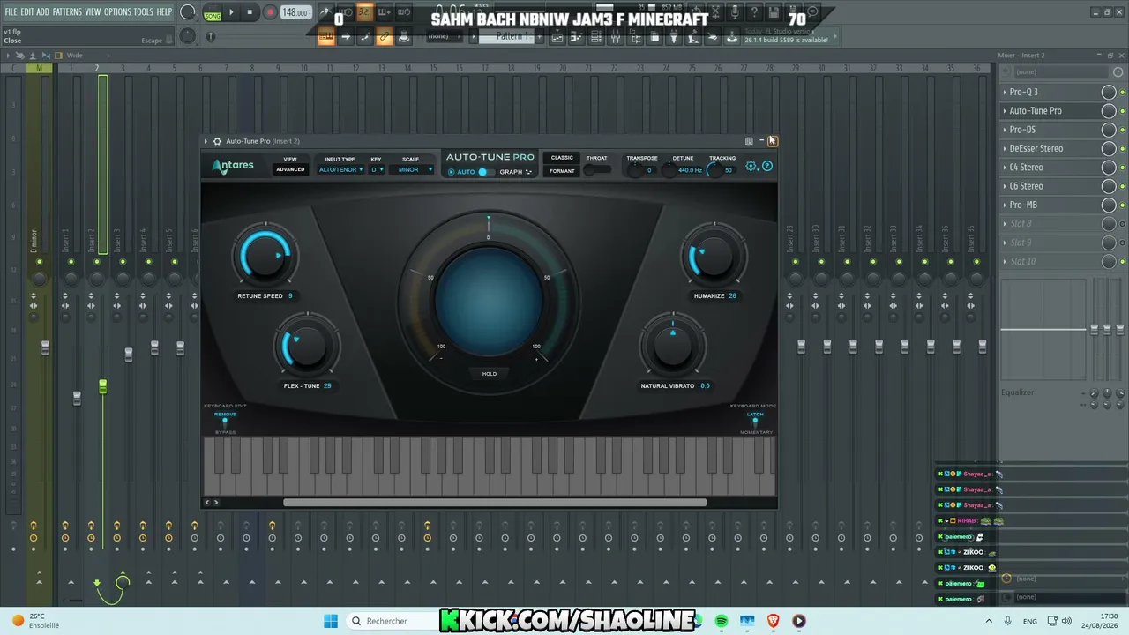Screen dimensions: 1129x635
Task: Open Spotify from the taskbar
Action: [x=722, y=621]
